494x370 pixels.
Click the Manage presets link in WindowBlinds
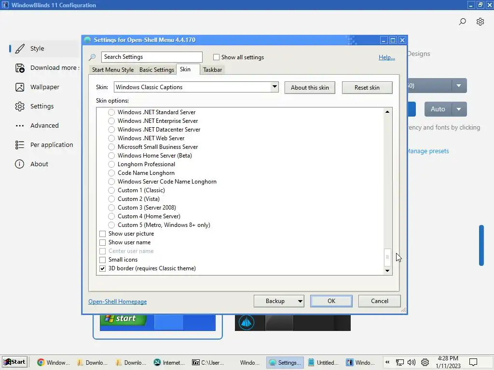[x=427, y=151]
